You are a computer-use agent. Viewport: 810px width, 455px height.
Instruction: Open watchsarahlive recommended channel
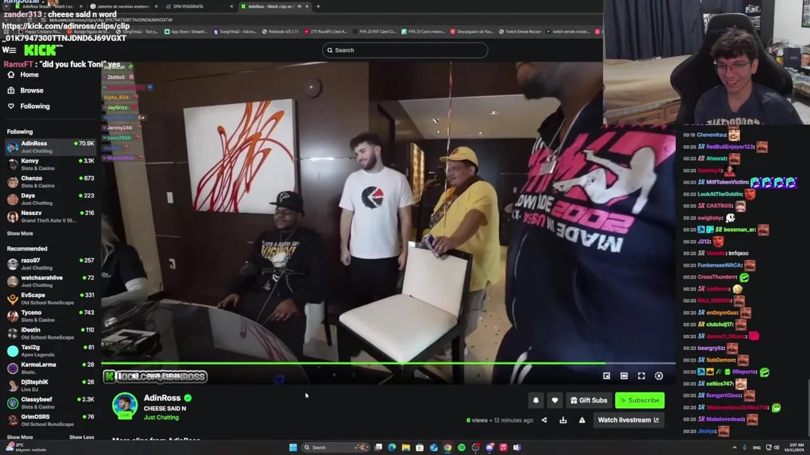pos(51,281)
